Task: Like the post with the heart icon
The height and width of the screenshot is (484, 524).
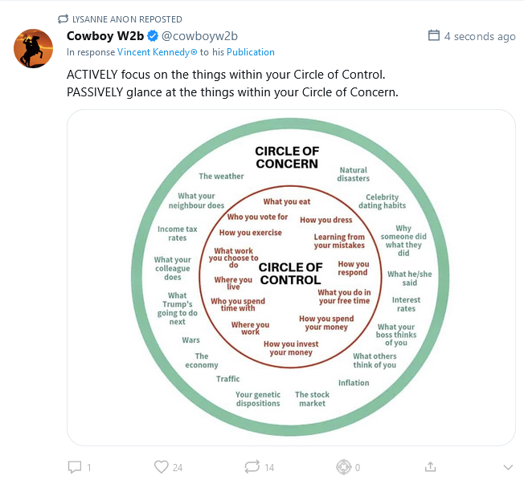Action: [161, 466]
